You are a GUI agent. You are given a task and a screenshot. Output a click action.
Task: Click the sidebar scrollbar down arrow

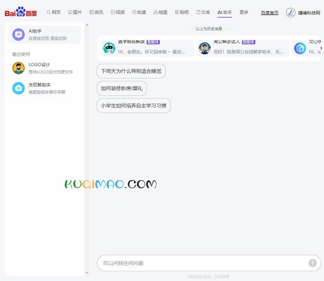[87, 273]
